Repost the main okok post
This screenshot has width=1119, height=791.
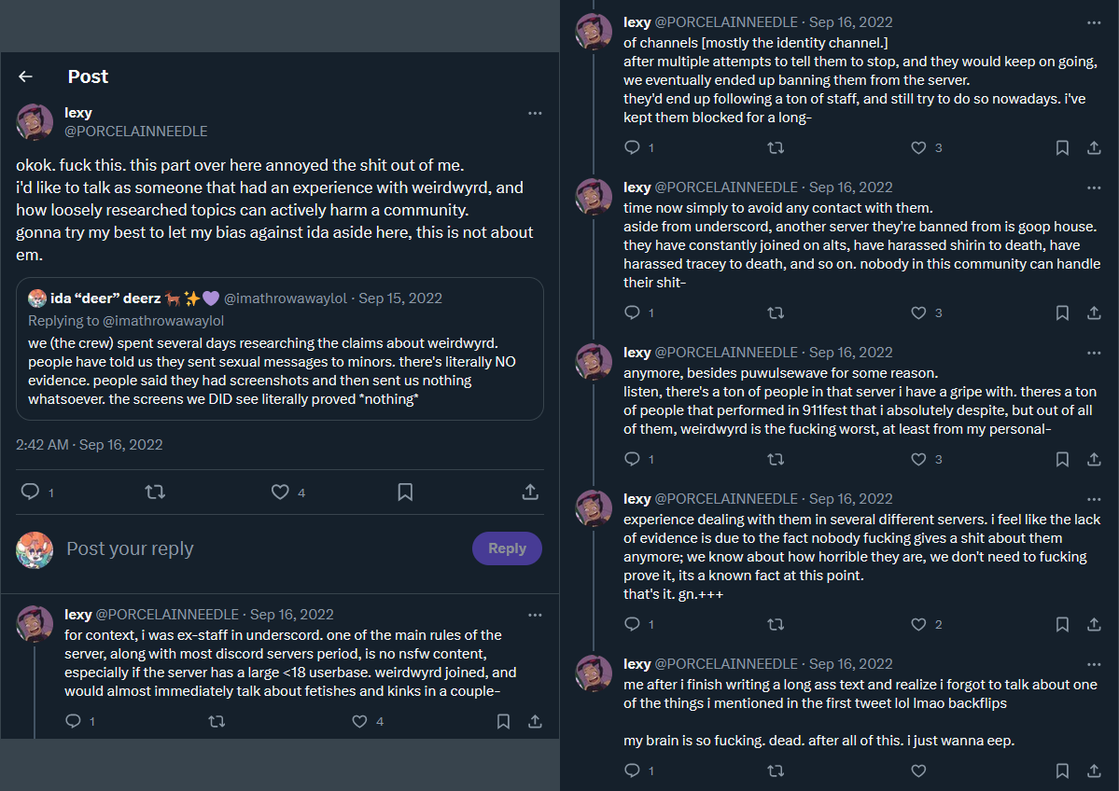pyautogui.click(x=155, y=492)
